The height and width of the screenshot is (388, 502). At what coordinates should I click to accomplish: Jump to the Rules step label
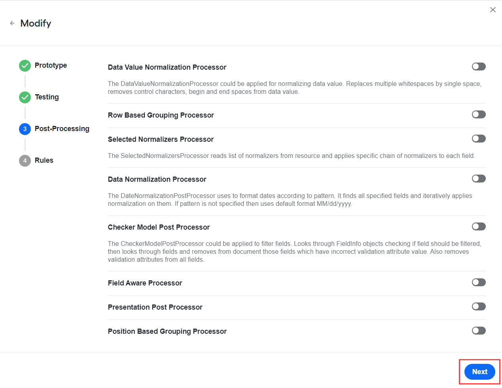(x=44, y=160)
